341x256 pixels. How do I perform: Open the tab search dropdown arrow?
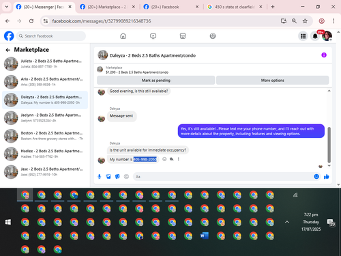[x=7, y=7]
